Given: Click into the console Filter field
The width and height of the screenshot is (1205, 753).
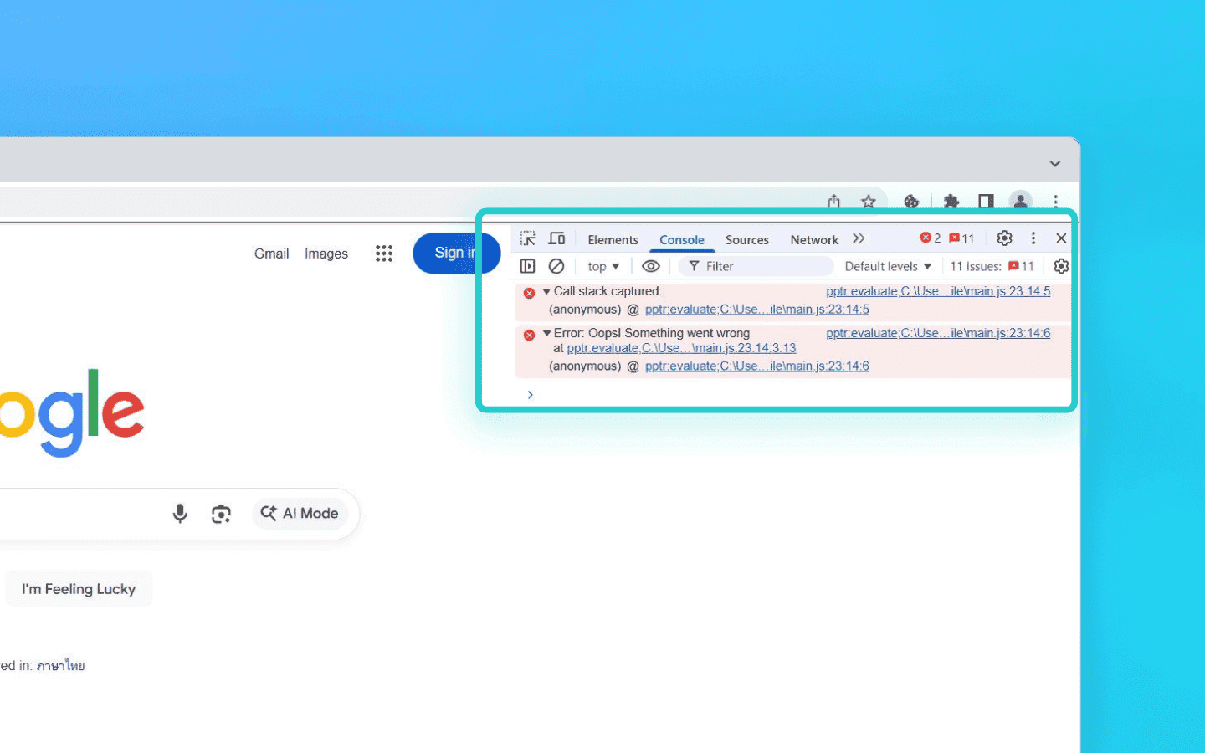Looking at the screenshot, I should (x=756, y=266).
